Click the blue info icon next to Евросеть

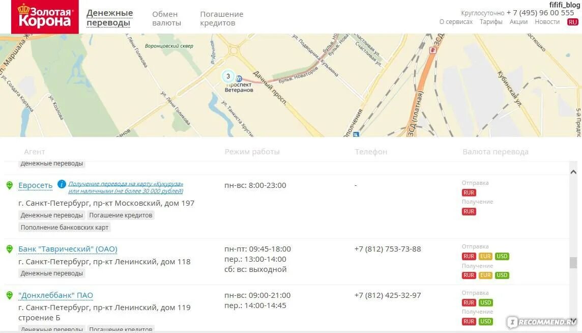(62, 184)
